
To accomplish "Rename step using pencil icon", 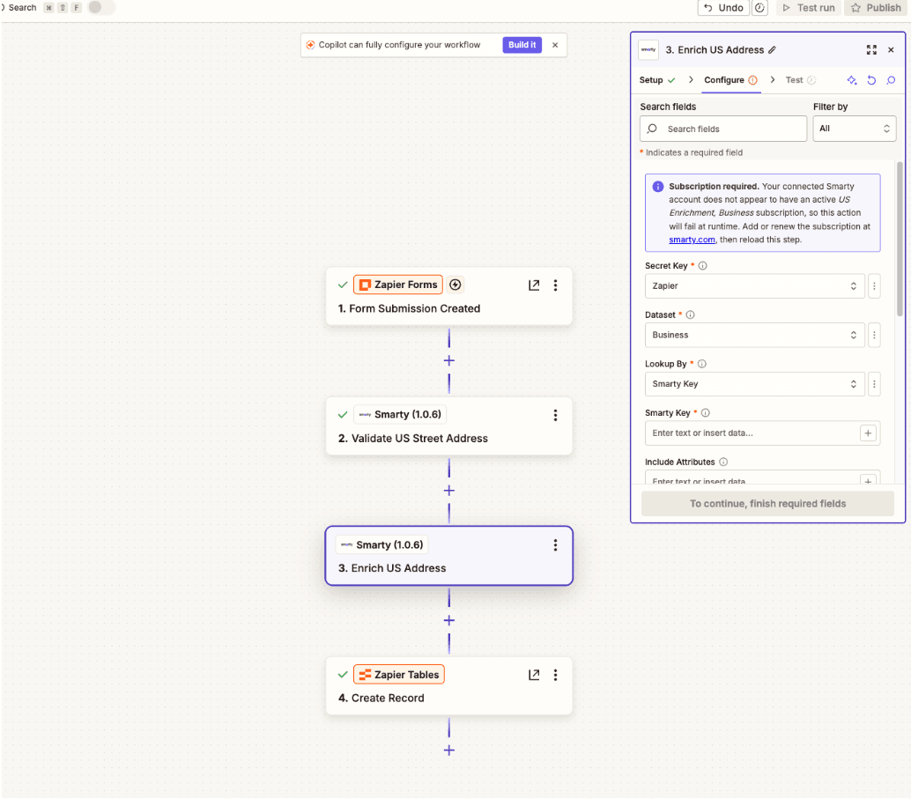I will (772, 50).
